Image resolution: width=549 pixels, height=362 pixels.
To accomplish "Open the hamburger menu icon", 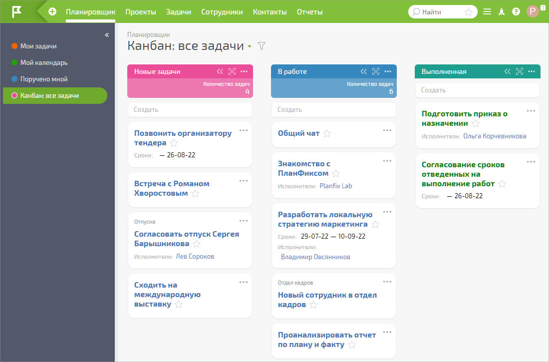I will point(487,12).
